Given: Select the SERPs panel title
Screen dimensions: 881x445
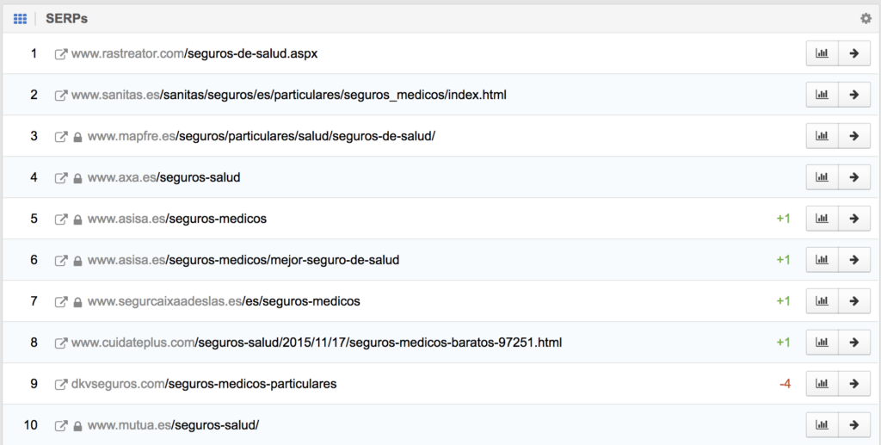Looking at the screenshot, I should click(x=66, y=18).
